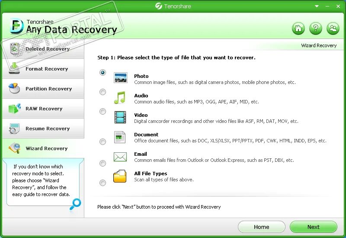Click the Home icon in header

(298, 28)
